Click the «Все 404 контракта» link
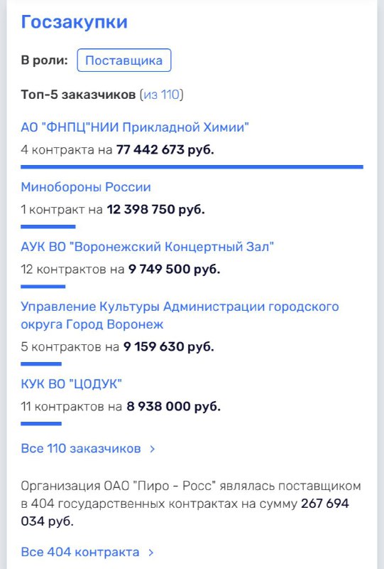The image size is (384, 569). 80,552
